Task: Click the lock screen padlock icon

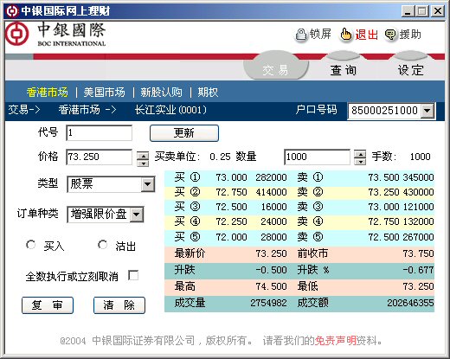Action: [301, 35]
